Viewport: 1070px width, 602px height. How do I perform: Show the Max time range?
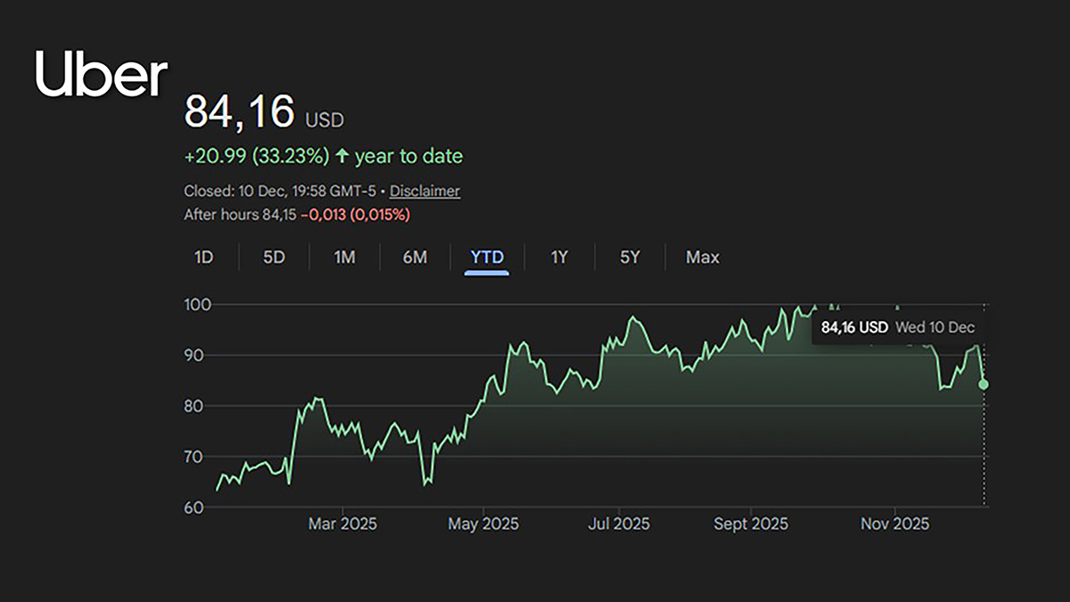(702, 258)
